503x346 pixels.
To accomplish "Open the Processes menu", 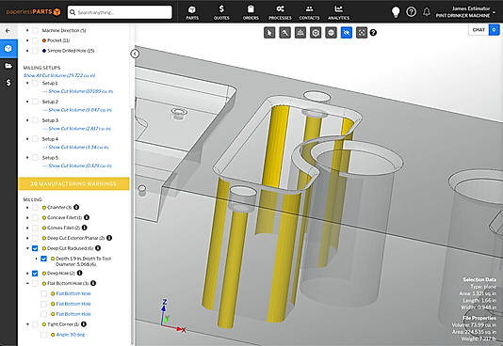I will point(280,13).
